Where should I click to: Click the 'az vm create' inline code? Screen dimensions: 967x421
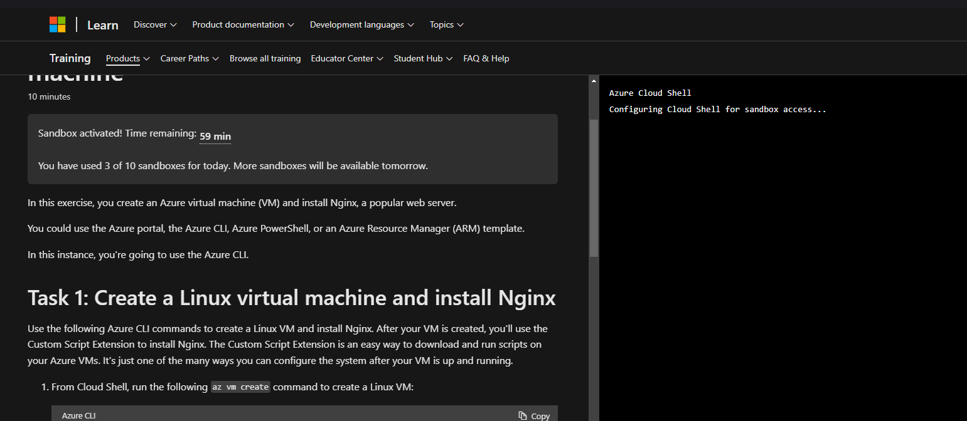240,387
